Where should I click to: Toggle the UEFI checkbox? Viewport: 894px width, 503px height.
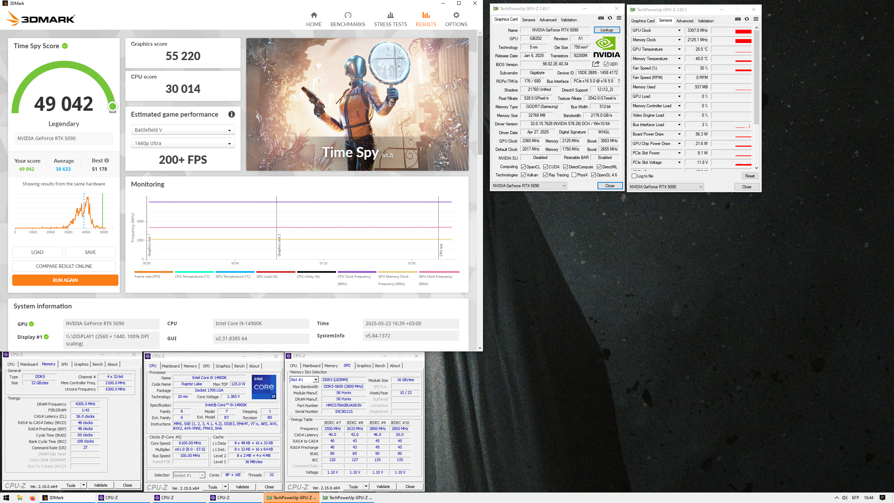click(x=606, y=64)
